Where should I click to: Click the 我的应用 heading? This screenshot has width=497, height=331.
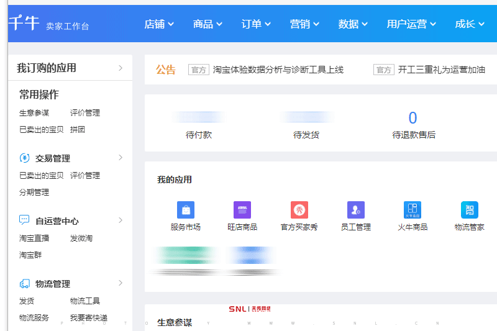click(175, 179)
